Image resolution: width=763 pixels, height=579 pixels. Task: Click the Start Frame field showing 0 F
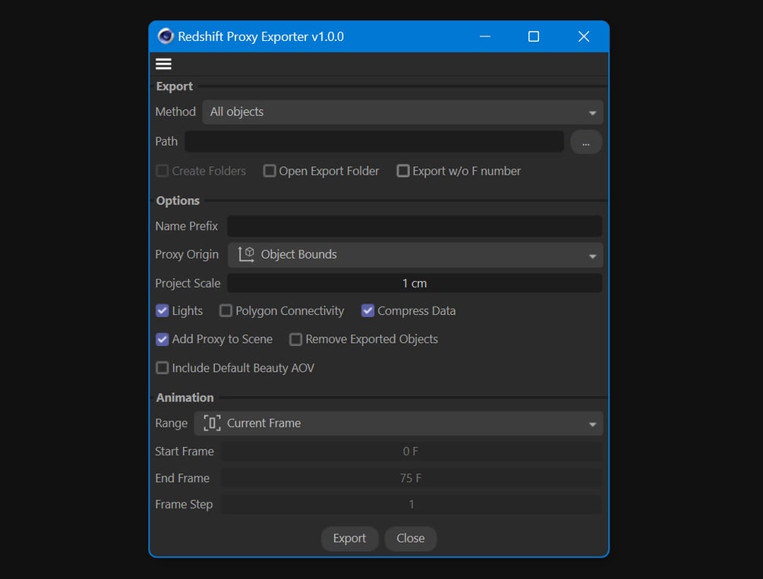point(411,452)
